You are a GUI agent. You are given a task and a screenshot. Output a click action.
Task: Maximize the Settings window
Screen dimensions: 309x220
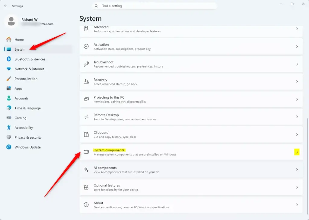[x=292, y=4]
